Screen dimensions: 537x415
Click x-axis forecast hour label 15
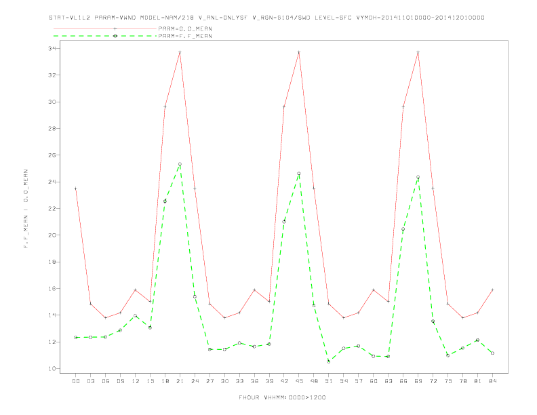coord(150,381)
